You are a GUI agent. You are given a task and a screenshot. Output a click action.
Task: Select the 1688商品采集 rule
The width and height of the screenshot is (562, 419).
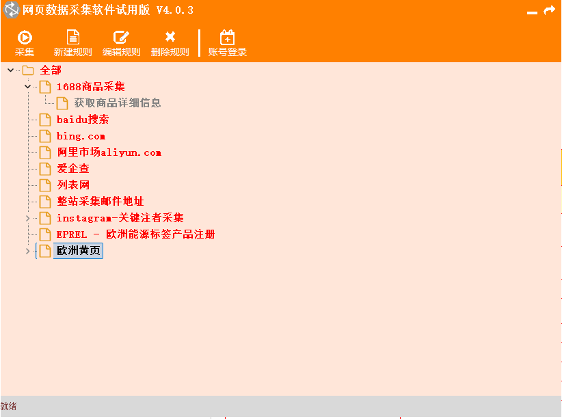click(91, 87)
